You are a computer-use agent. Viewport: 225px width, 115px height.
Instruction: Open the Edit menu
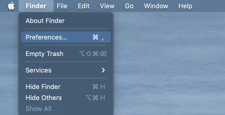pyautogui.click(x=84, y=6)
